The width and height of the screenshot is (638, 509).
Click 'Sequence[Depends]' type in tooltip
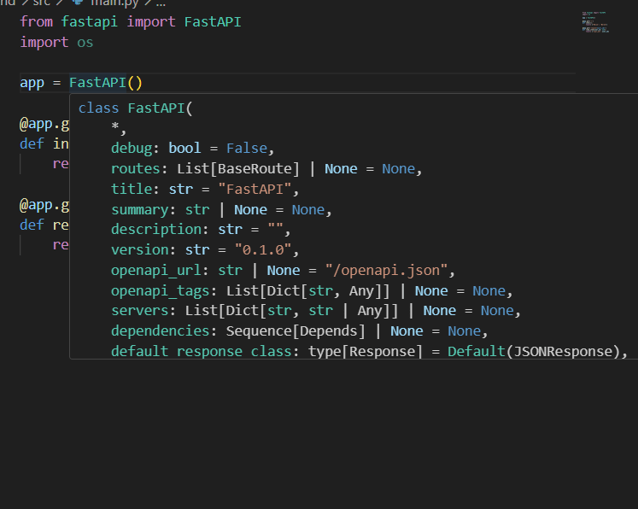(296, 331)
